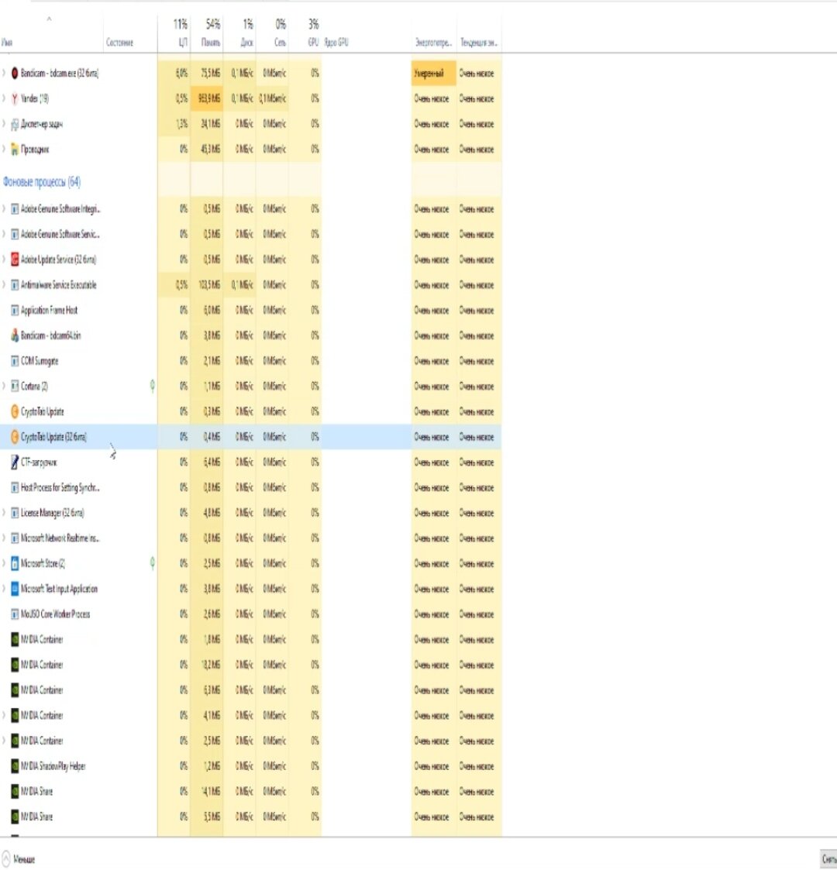Viewport: 837px width, 870px height.
Task: Click the Host Process for Setting Synchr icon
Action: pos(15,488)
